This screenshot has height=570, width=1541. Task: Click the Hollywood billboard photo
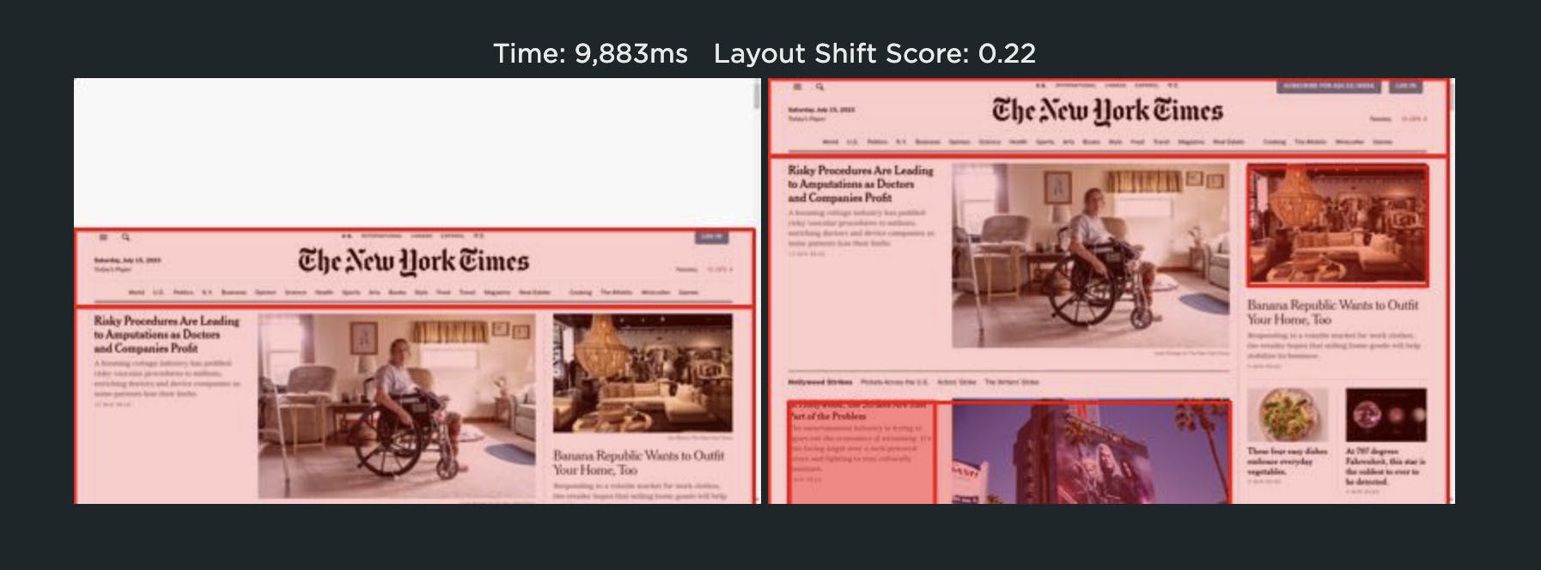click(x=1091, y=452)
